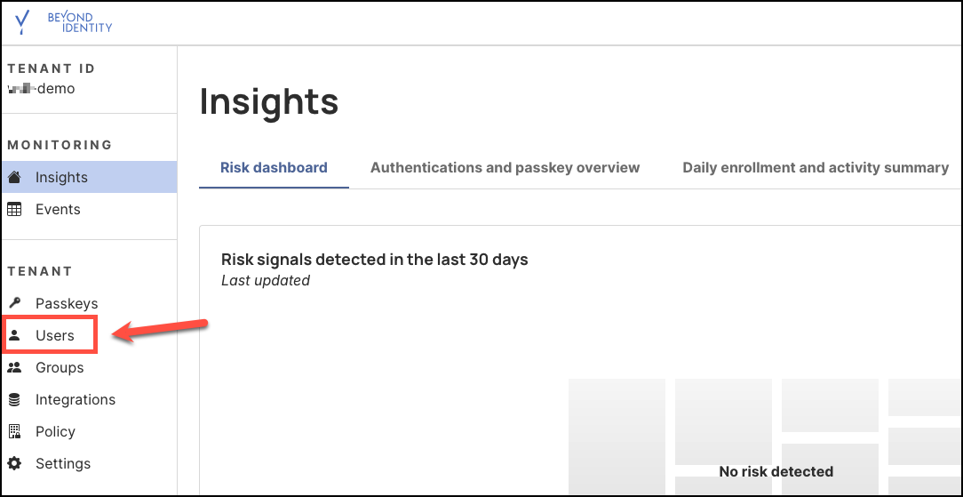Select Authentications and passkey overview tab
The image size is (963, 497).
coord(505,167)
